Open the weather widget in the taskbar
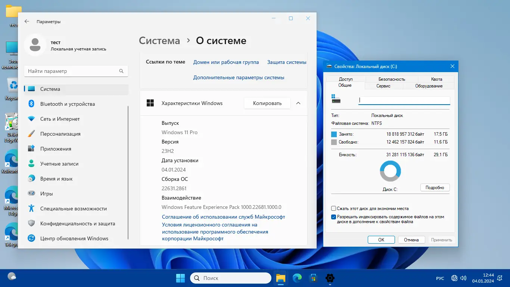The width and height of the screenshot is (510, 287). [12, 277]
